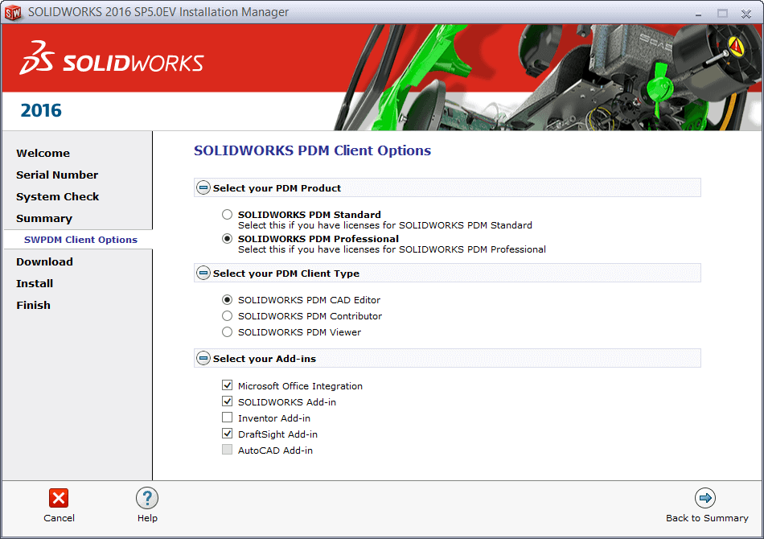Select SOLIDWORKS PDM Standard radio button
This screenshot has width=764, height=539.
click(x=227, y=215)
